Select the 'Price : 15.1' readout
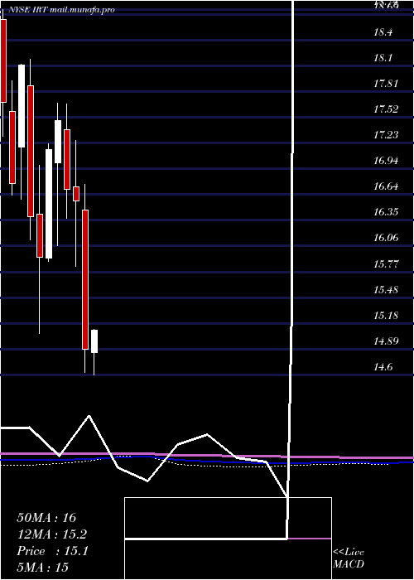 coord(53,551)
